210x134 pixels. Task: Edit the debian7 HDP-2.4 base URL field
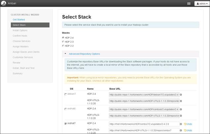[x=144, y=94]
